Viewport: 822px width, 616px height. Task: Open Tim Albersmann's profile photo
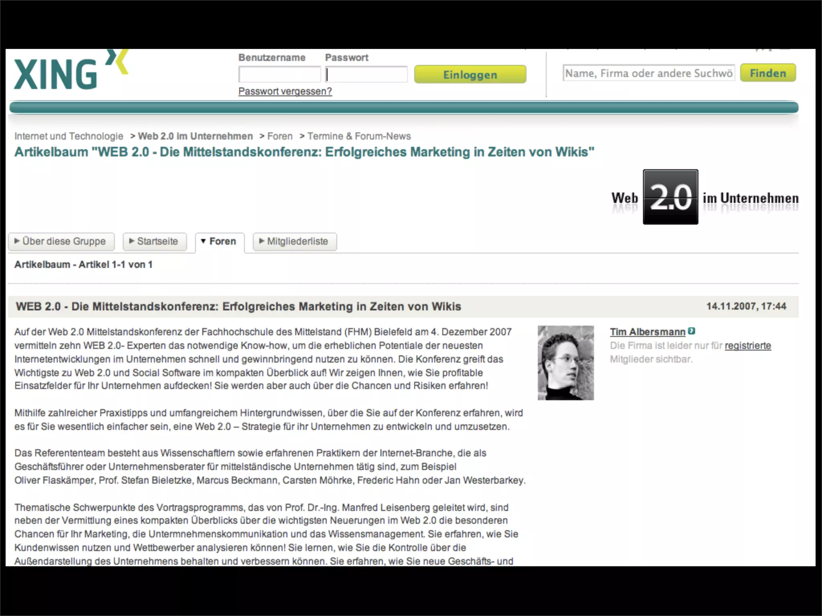pyautogui.click(x=566, y=363)
